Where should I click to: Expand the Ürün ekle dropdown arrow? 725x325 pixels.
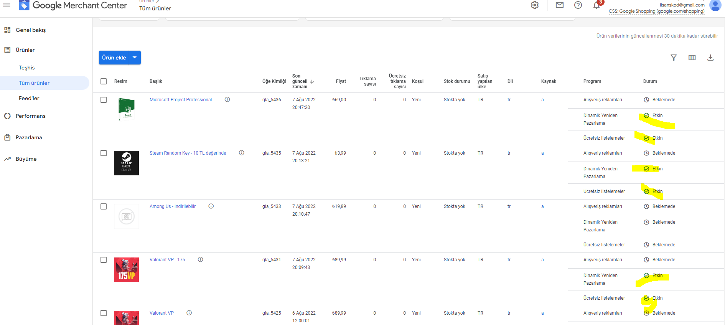135,58
